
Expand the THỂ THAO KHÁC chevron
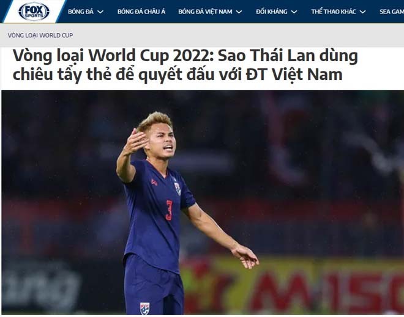click(362, 12)
